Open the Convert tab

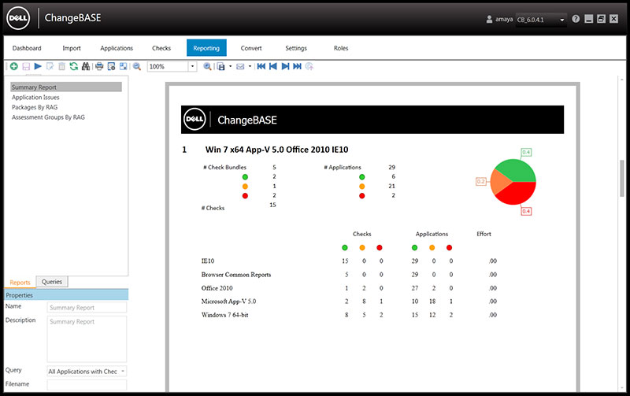(x=251, y=48)
